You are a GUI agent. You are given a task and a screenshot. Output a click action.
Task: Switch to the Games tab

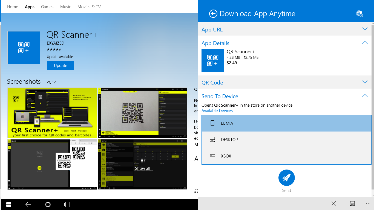47,7
